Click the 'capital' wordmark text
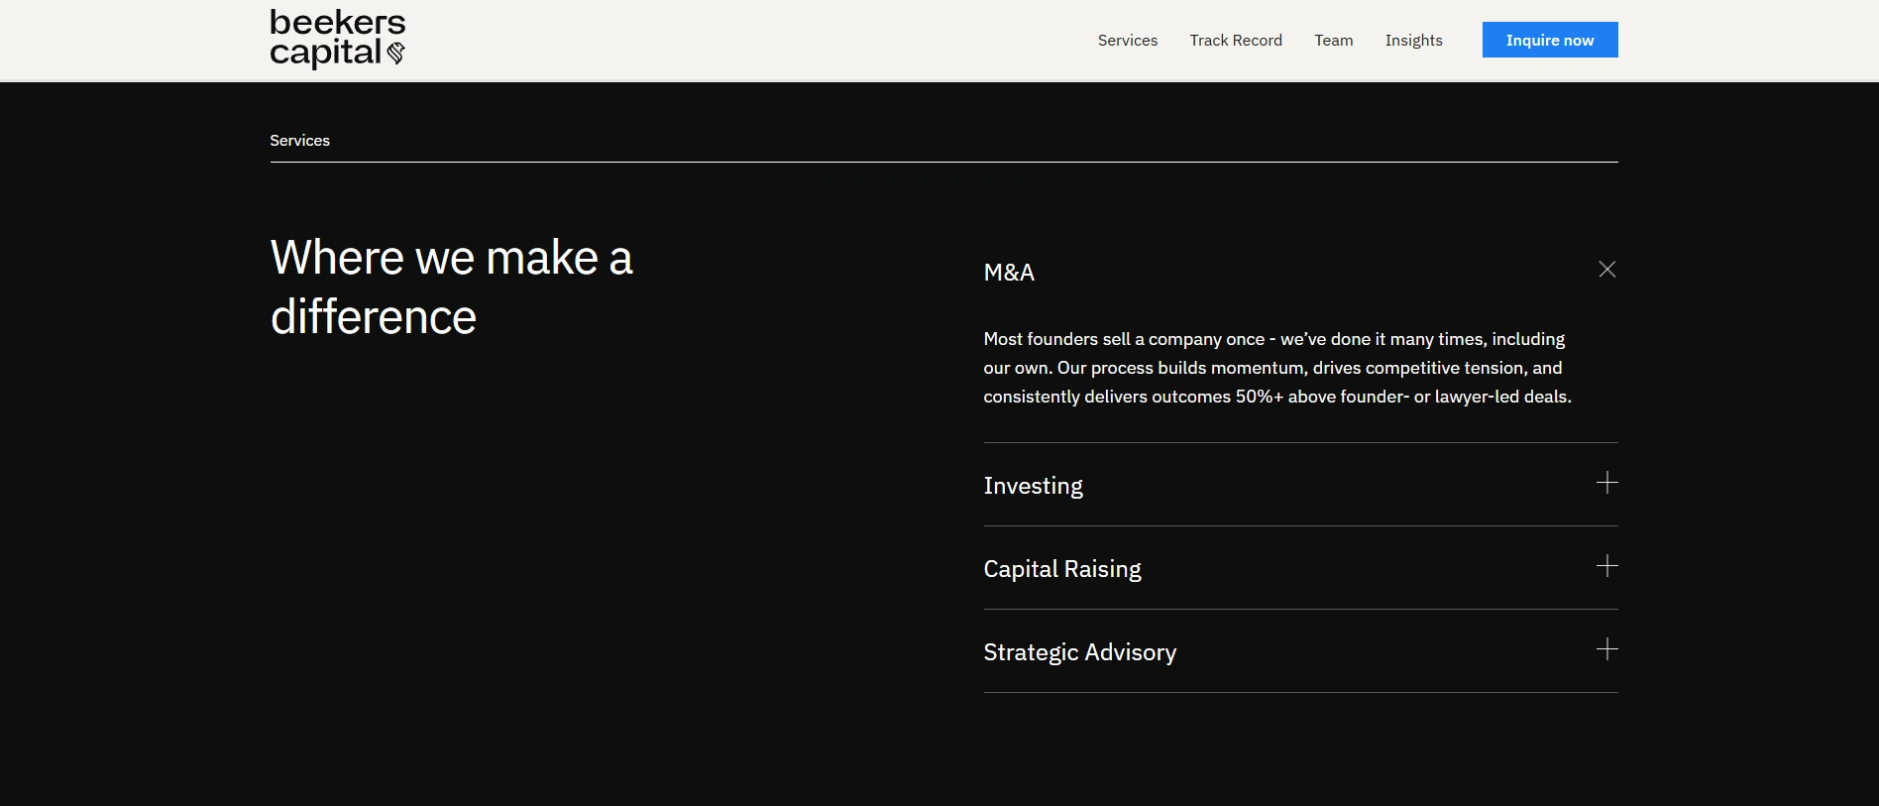Screen dimensions: 1879x806 325,53
